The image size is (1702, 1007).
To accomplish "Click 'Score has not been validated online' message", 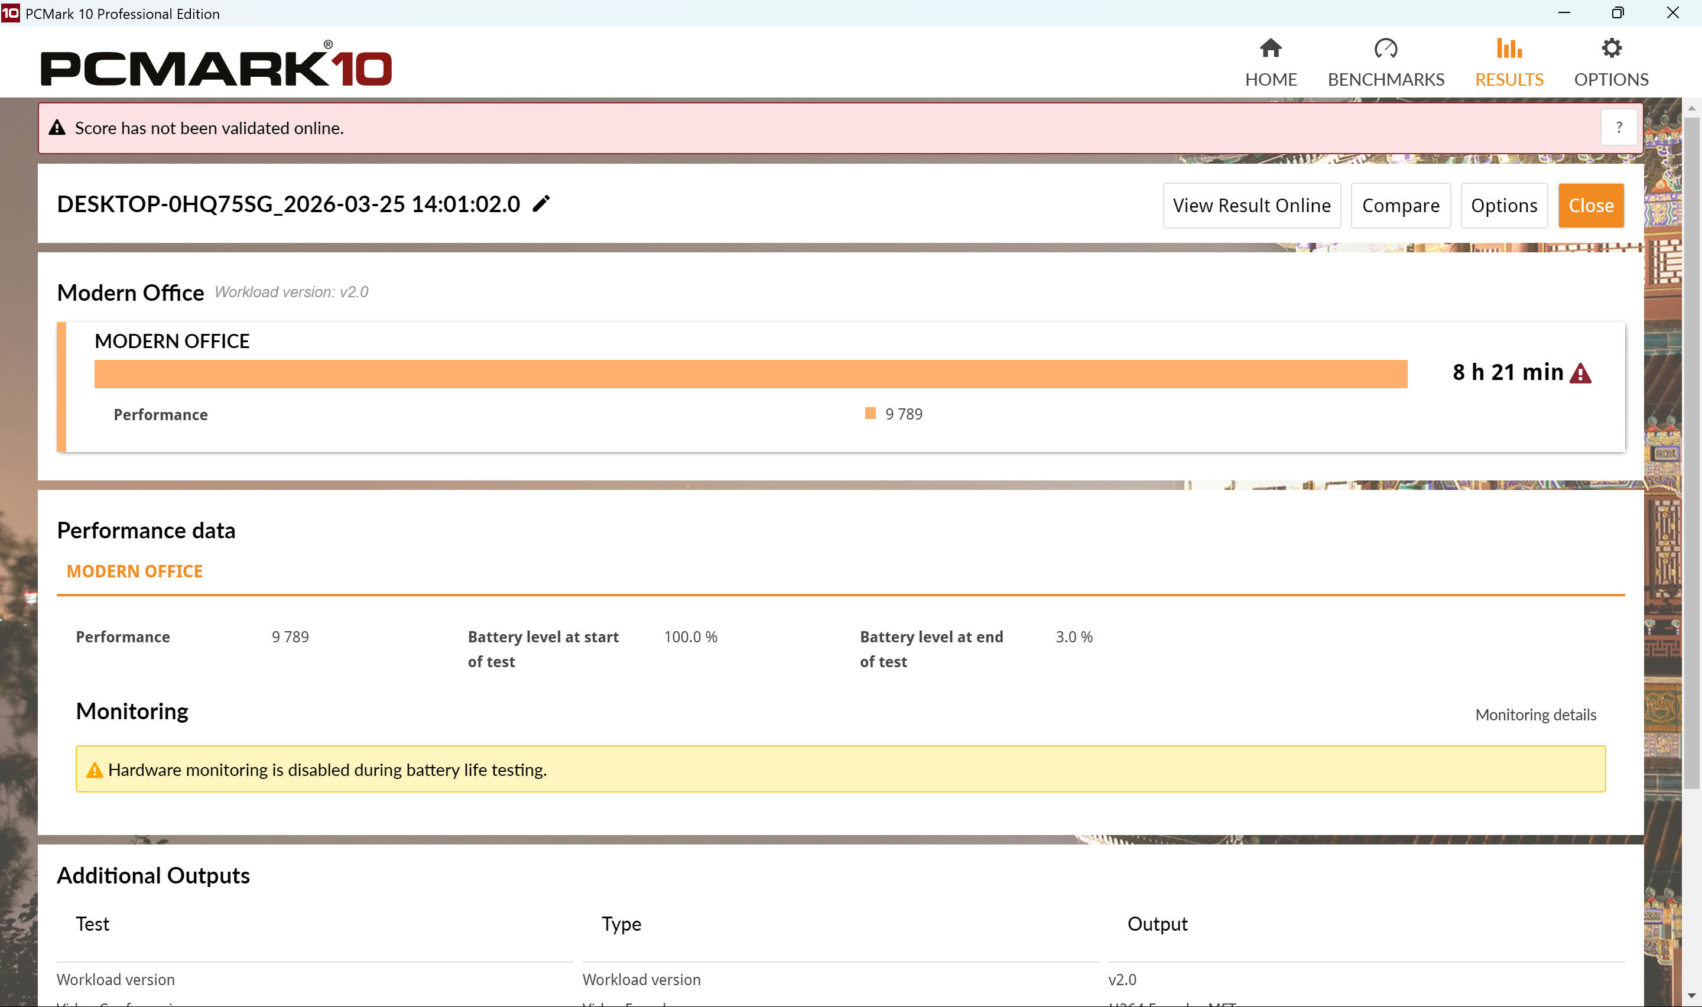I will 209,128.
